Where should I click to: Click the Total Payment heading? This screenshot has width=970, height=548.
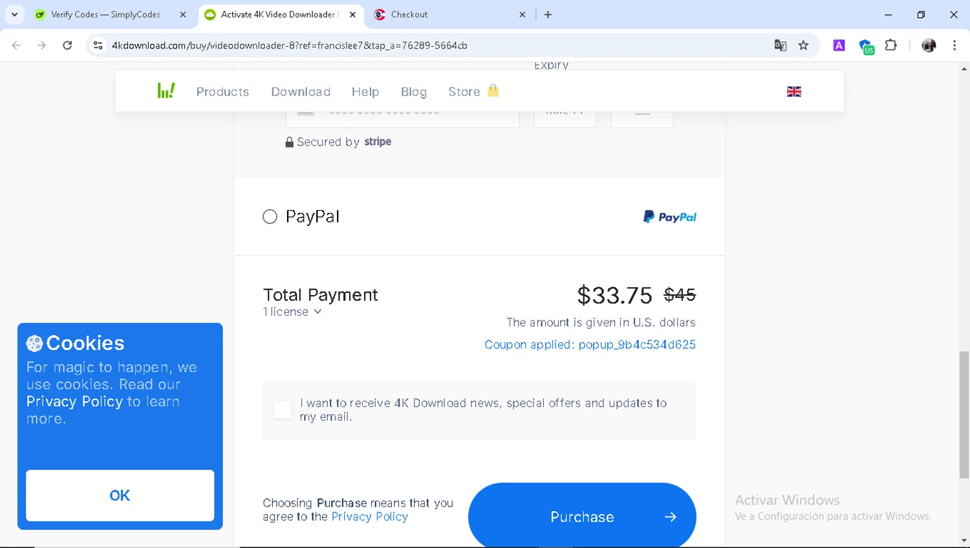point(320,295)
